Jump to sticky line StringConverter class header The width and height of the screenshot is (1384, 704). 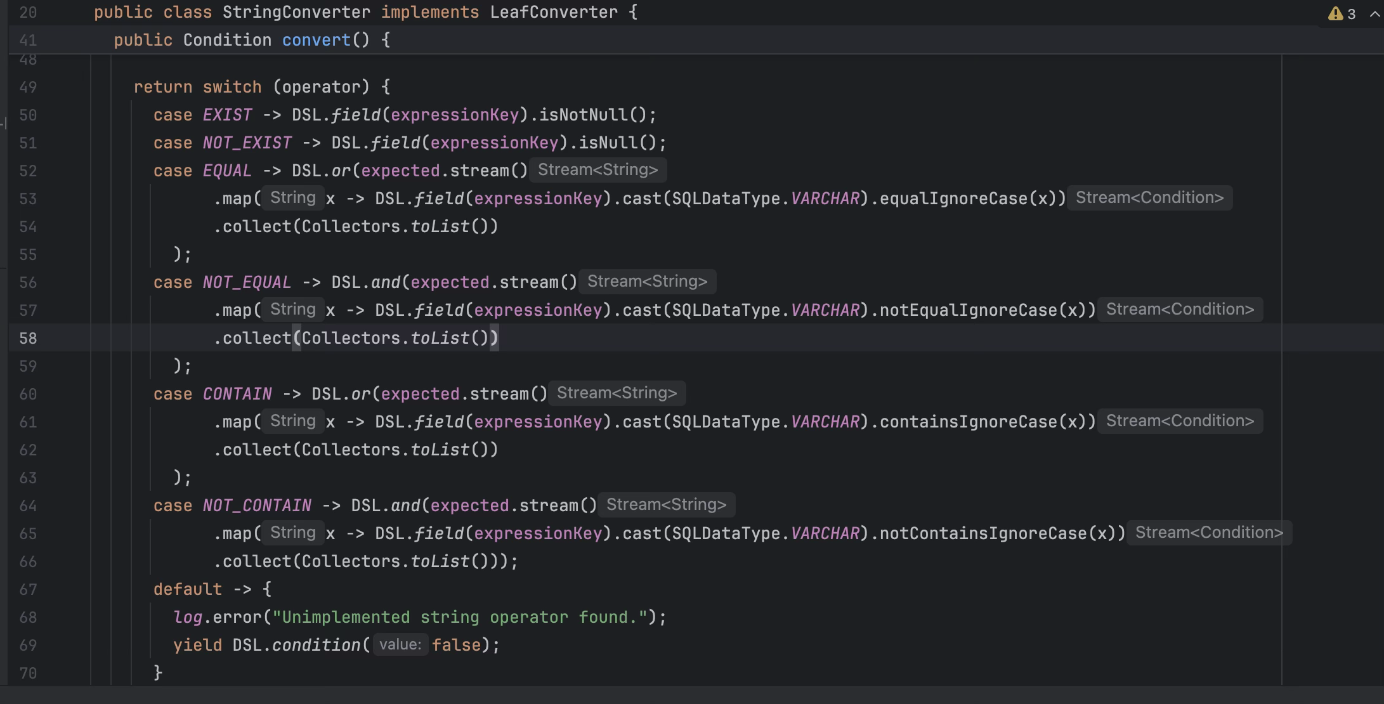(296, 12)
